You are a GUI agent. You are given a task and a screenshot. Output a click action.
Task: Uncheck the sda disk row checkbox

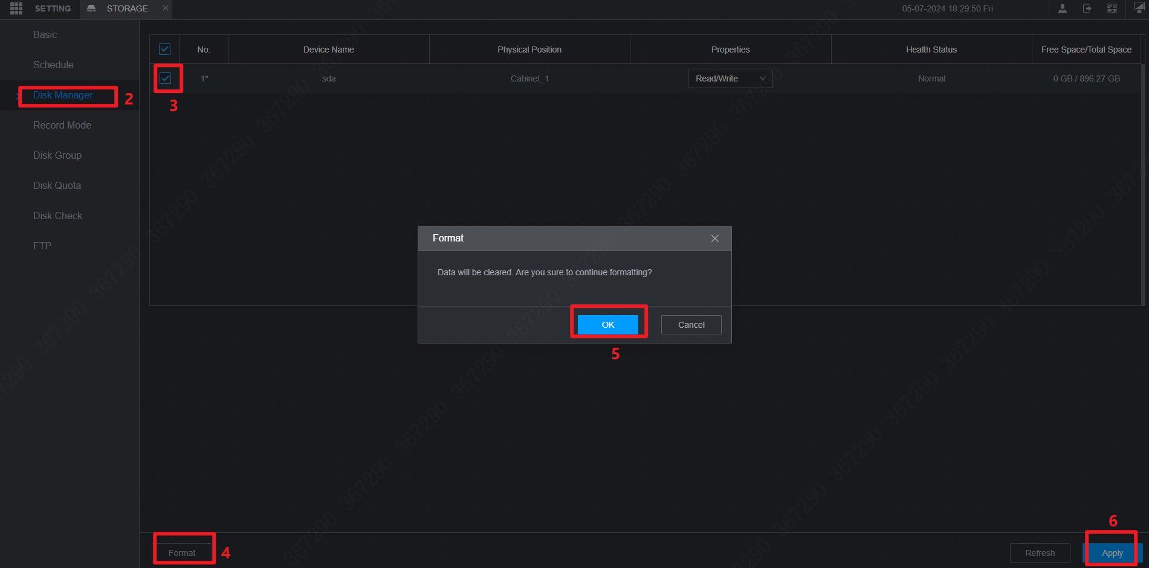point(165,78)
